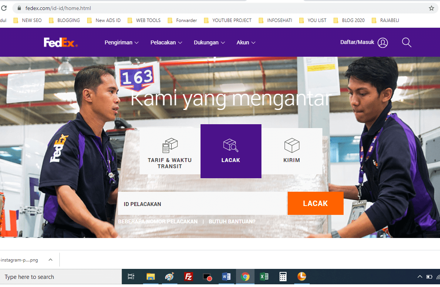Click the BUTUH BANTUAN link

[x=232, y=221]
